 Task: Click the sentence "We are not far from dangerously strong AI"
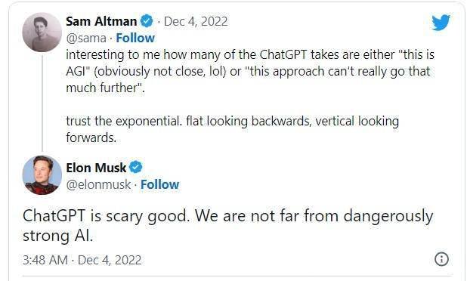coord(228,226)
